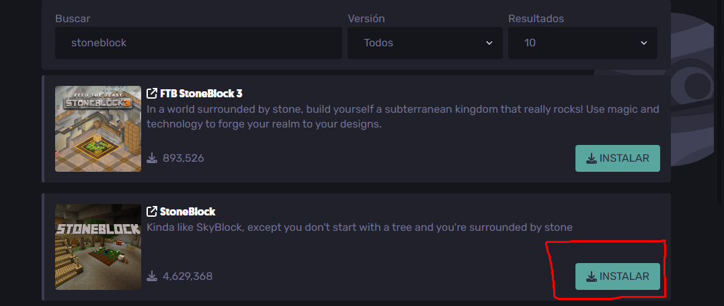Install the StoneBlock modpack

coord(617,276)
